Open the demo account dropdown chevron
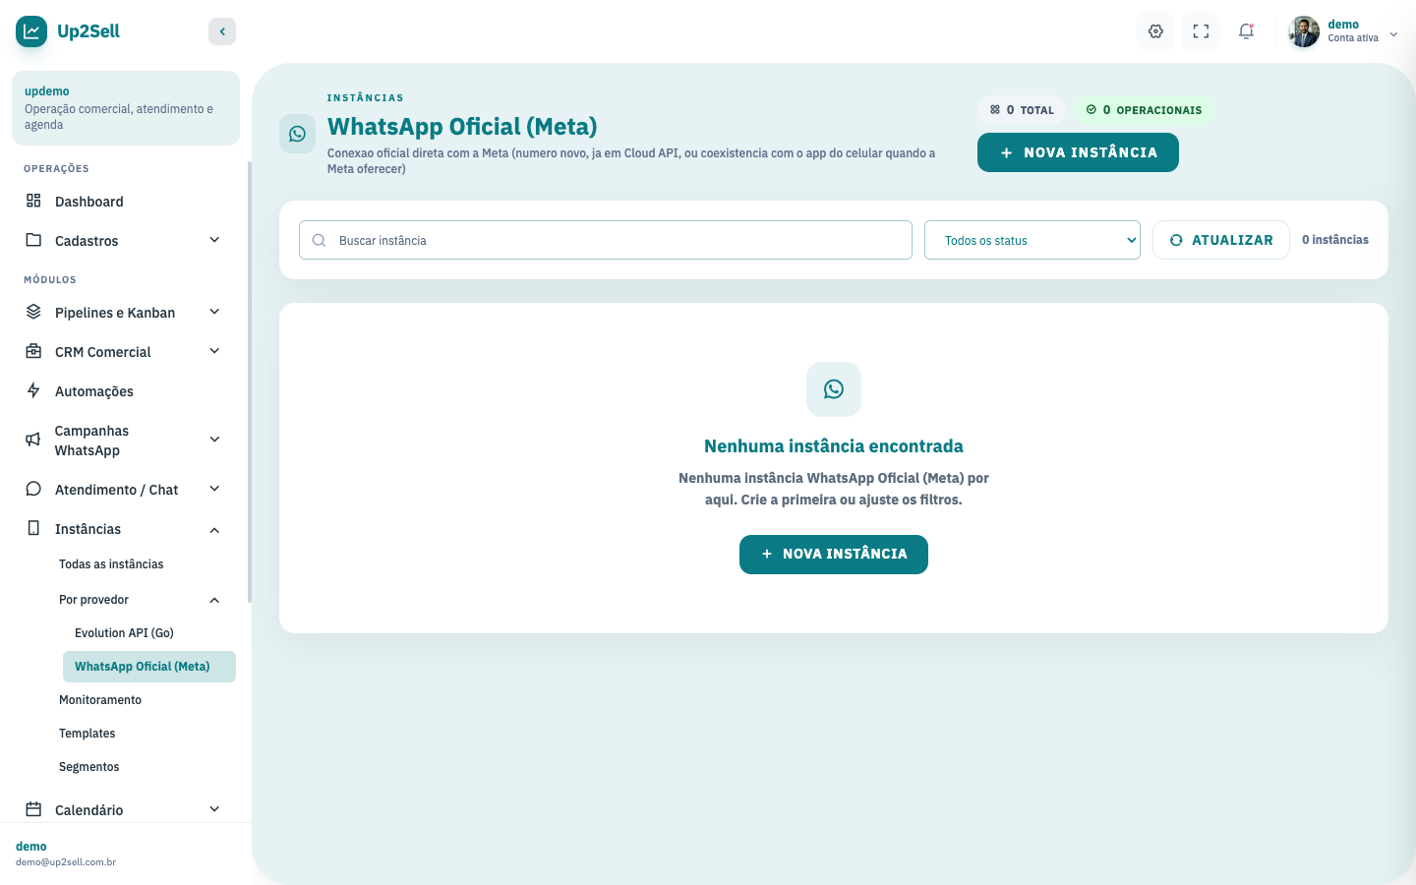The height and width of the screenshot is (885, 1416). pyautogui.click(x=1393, y=33)
